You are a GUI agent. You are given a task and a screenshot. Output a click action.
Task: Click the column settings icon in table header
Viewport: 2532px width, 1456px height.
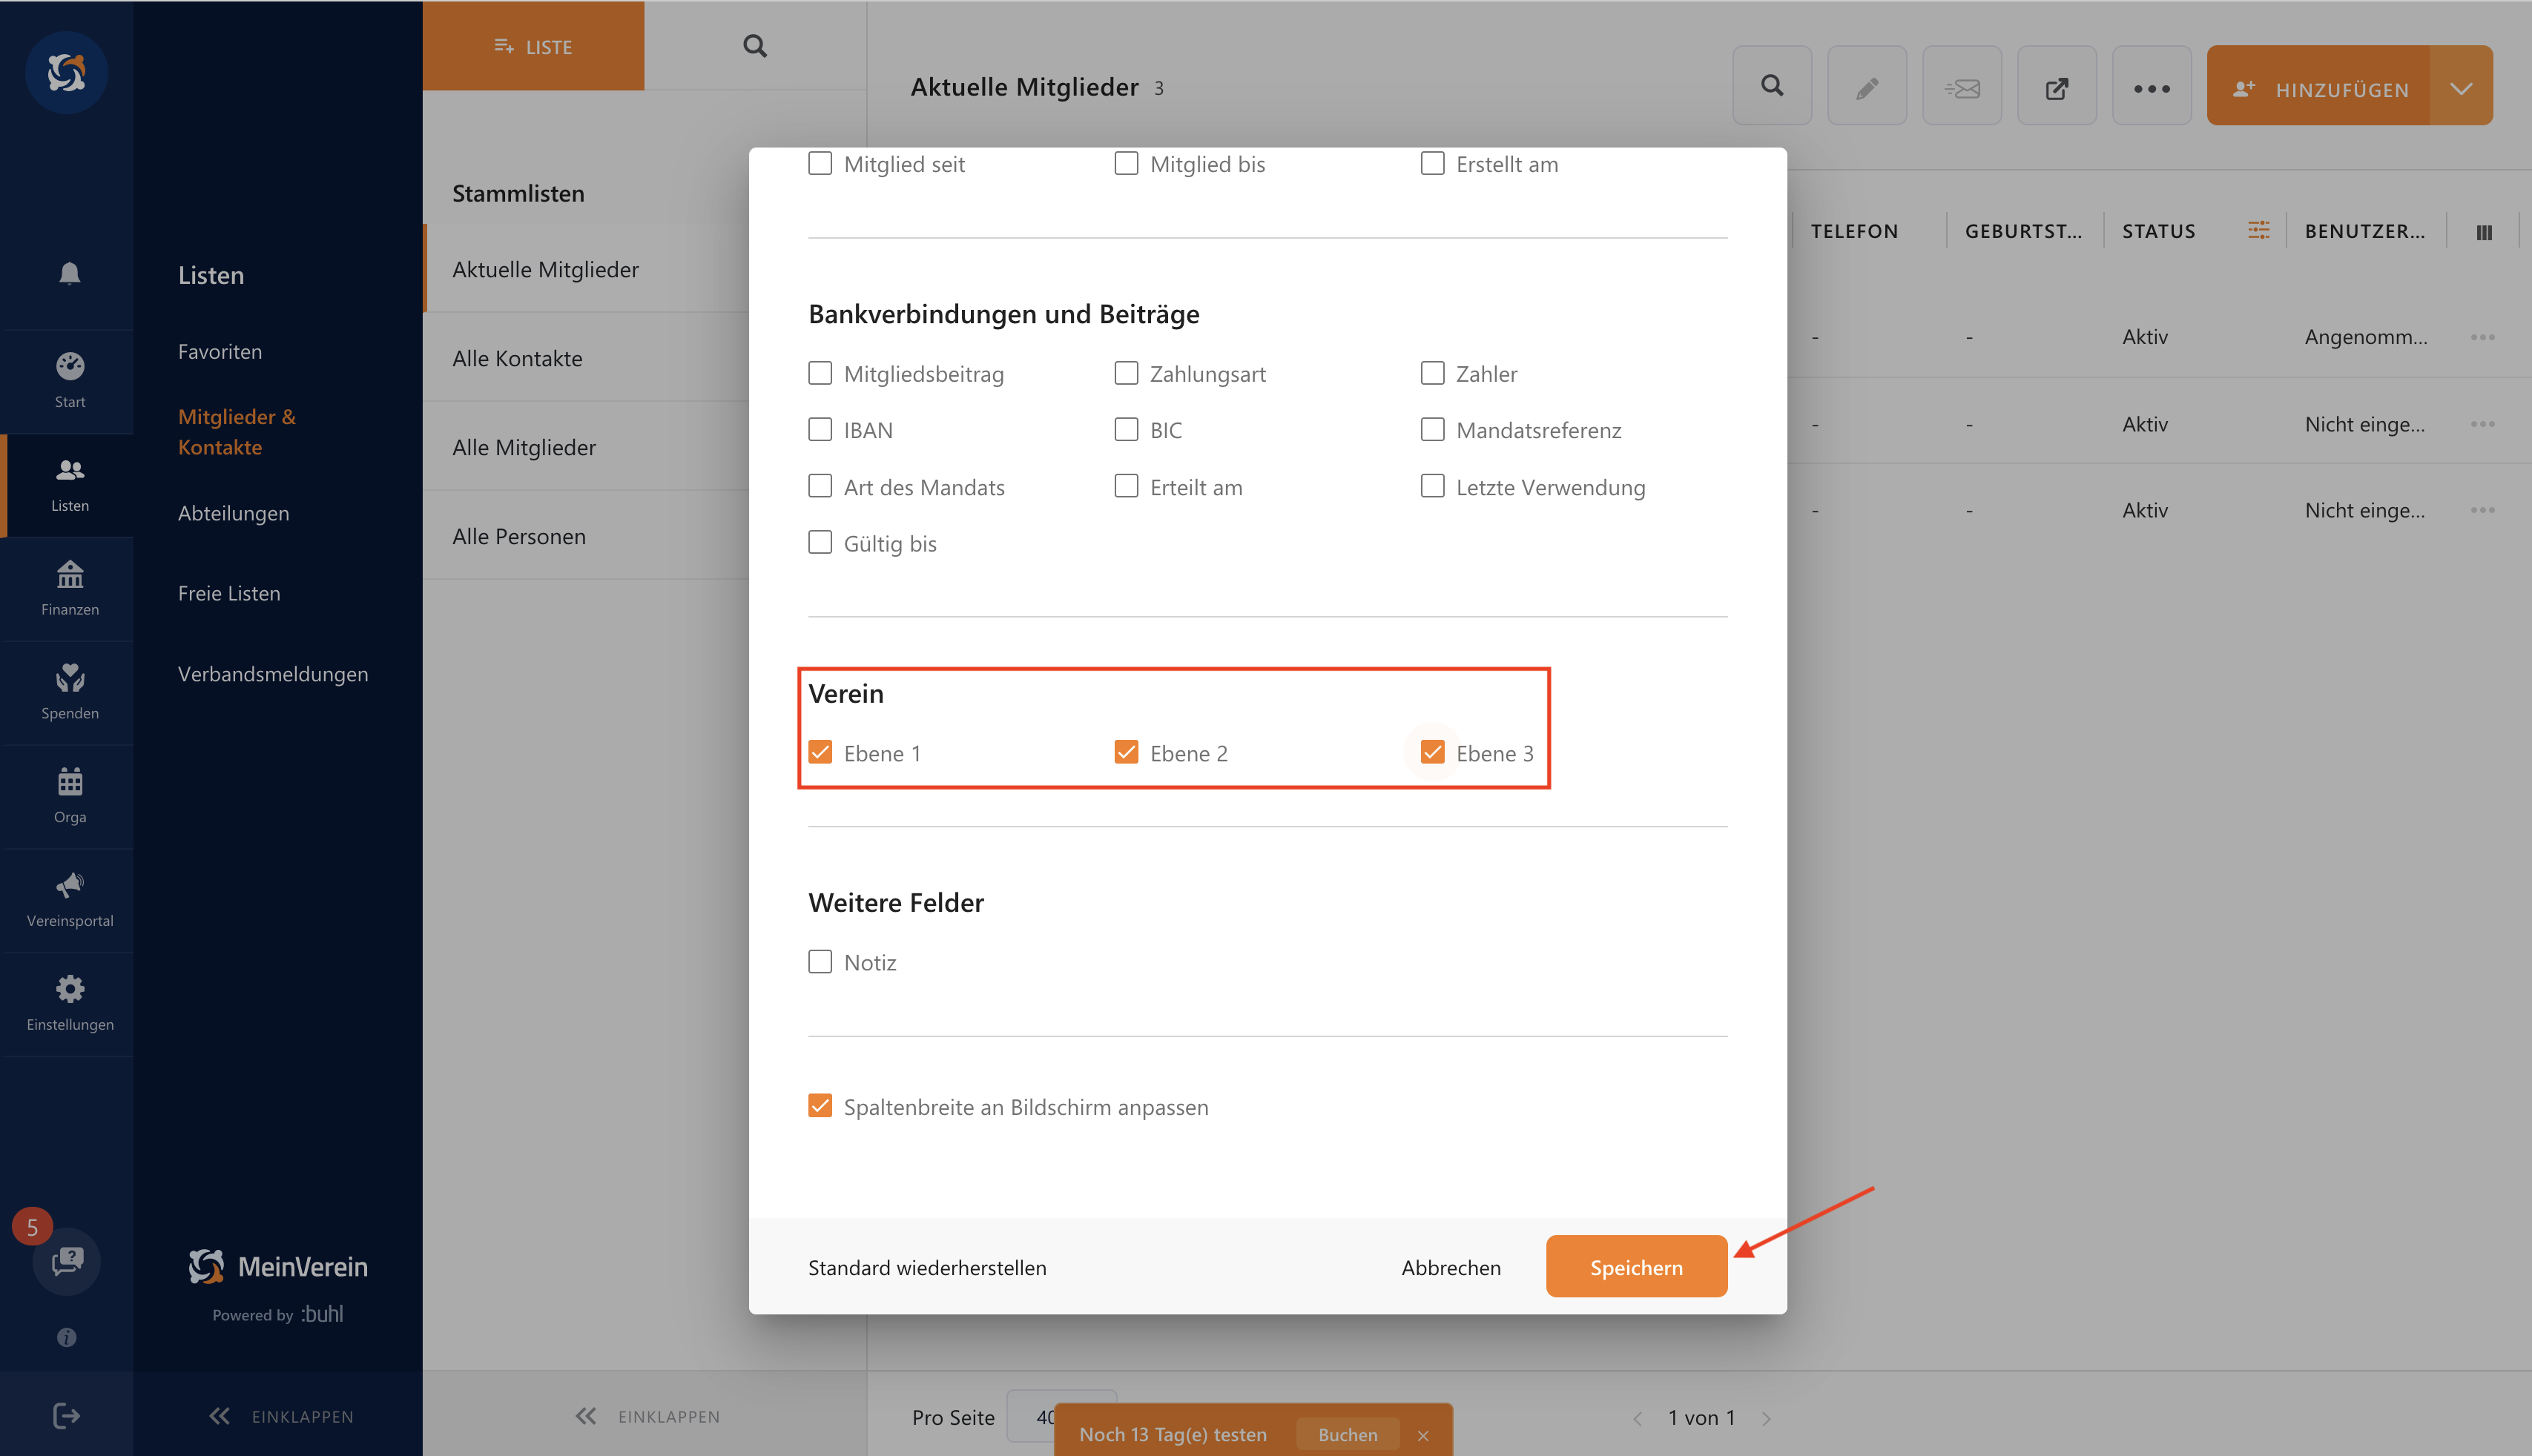tap(2483, 232)
